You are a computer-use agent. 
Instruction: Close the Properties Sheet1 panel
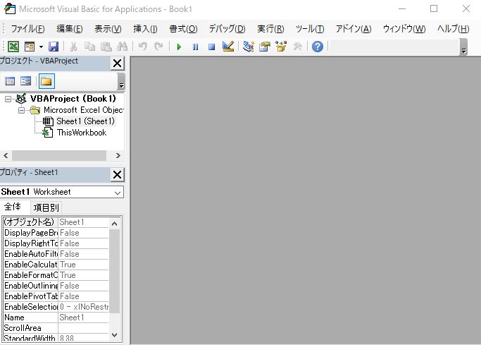click(x=117, y=175)
